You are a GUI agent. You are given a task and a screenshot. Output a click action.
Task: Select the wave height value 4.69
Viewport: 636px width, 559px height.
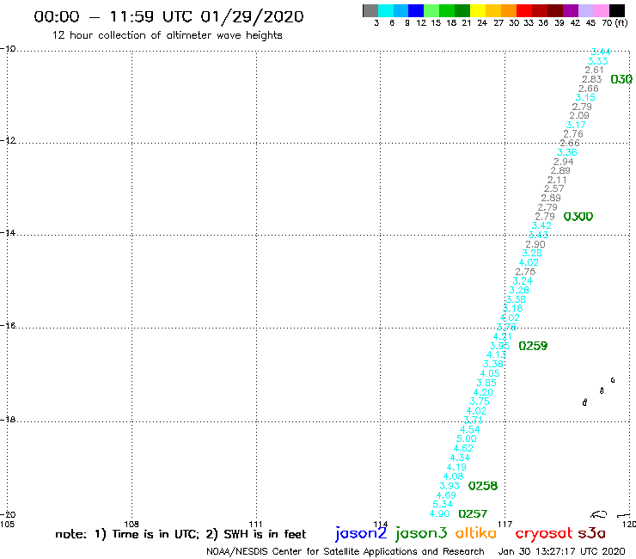[x=446, y=495]
